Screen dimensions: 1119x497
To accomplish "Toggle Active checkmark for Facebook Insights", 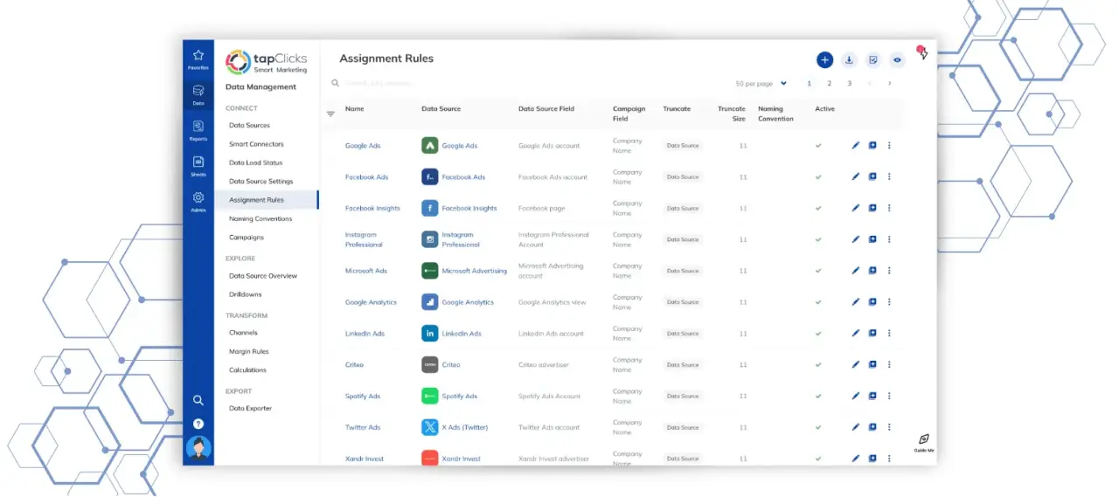I will (x=819, y=208).
